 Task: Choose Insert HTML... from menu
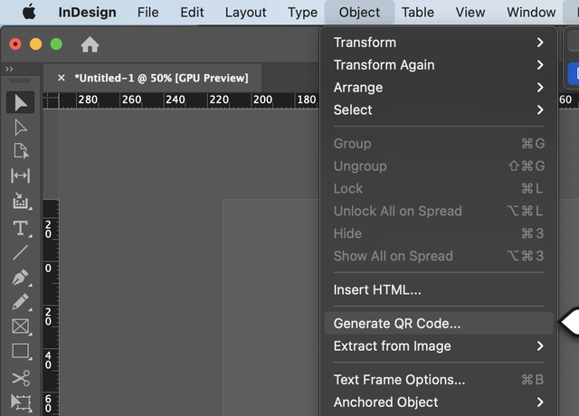439,289
